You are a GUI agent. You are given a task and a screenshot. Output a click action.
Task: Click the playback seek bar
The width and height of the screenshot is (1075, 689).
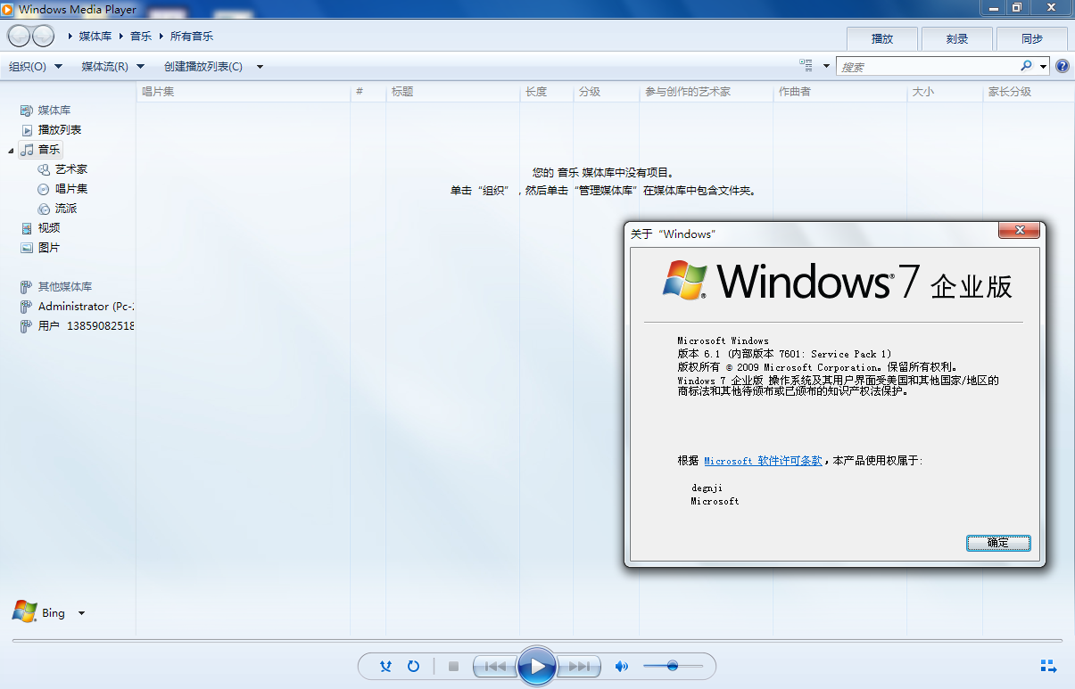point(537,640)
